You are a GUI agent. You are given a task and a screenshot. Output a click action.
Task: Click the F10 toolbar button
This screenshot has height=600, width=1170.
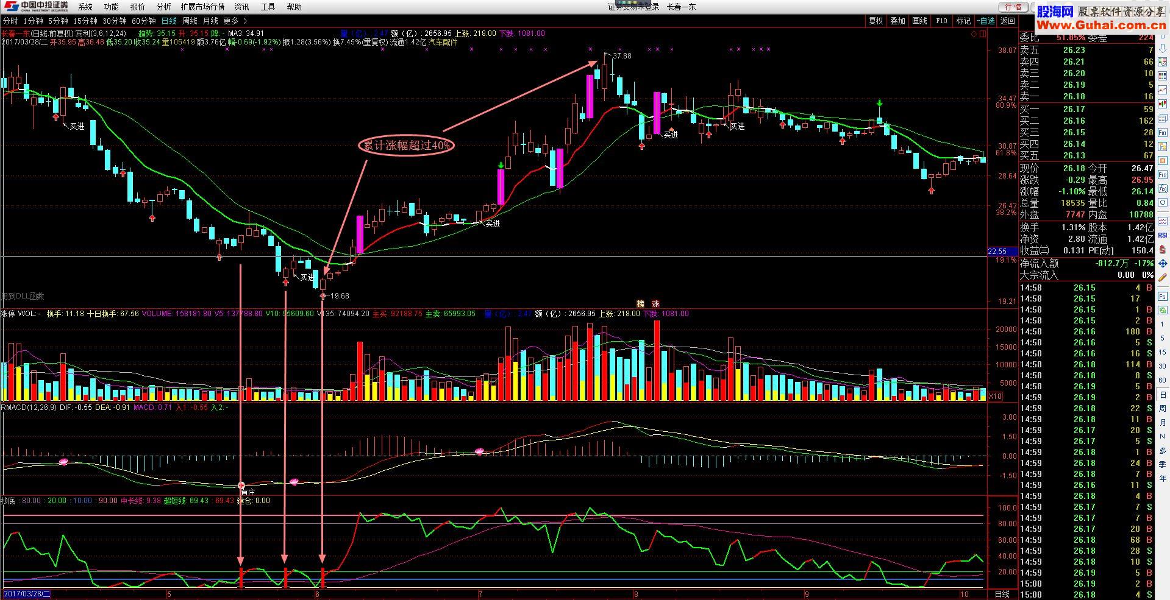942,21
